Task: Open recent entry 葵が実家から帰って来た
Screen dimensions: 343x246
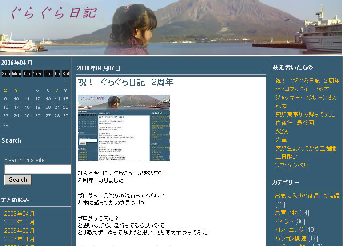Action: point(305,115)
